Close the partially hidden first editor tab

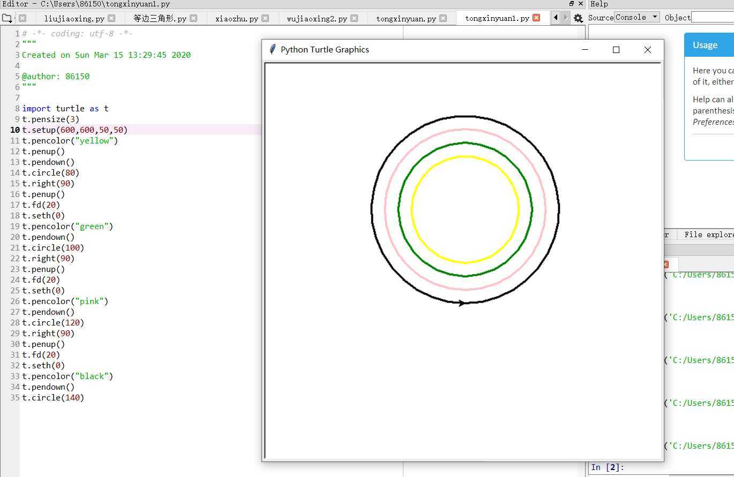click(x=23, y=18)
